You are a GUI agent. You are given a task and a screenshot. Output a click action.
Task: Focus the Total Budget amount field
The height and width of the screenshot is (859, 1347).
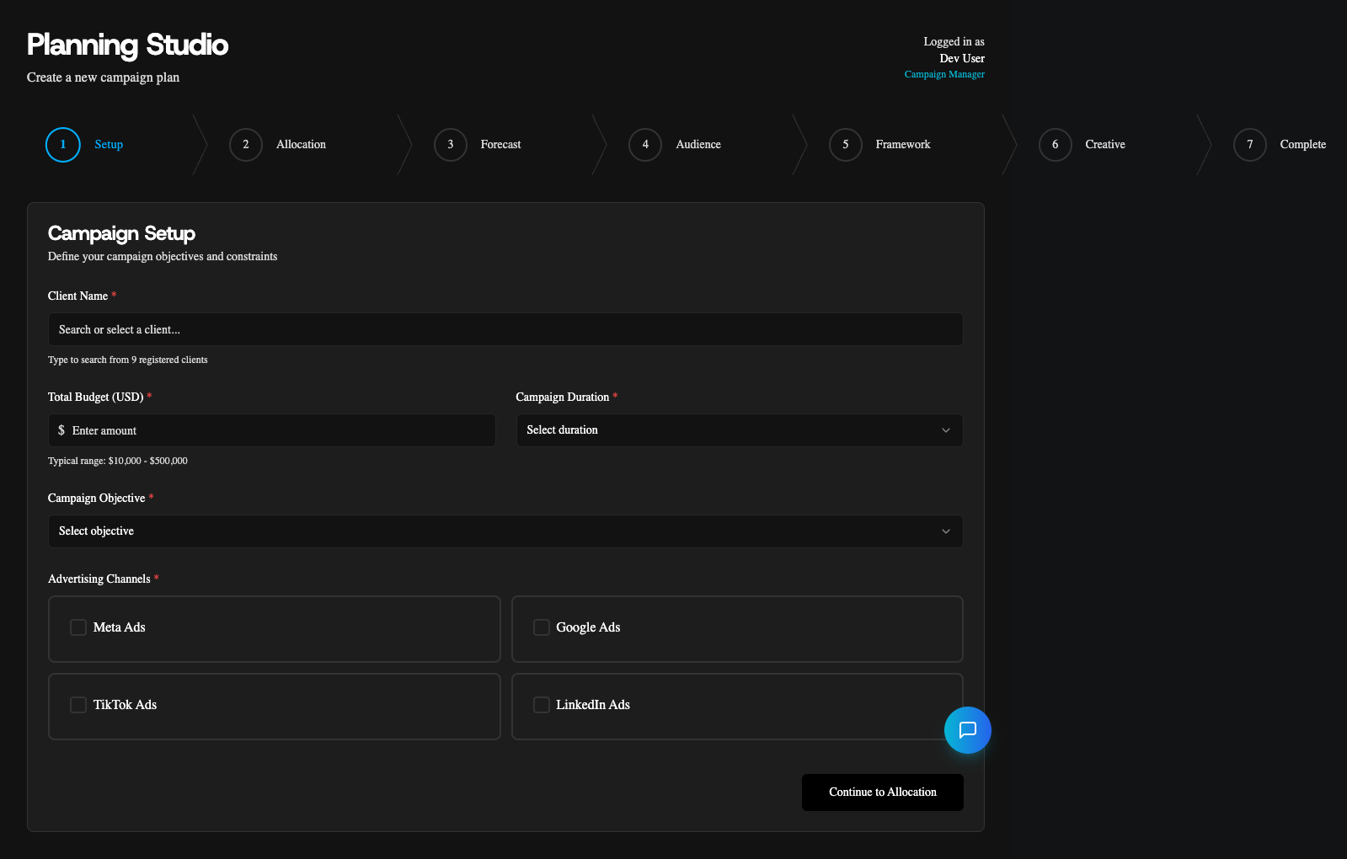click(x=278, y=430)
